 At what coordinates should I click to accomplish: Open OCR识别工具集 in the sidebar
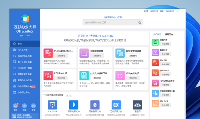(x=25, y=68)
